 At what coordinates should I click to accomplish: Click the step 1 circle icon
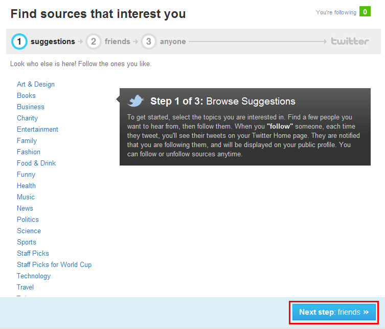tap(19, 42)
